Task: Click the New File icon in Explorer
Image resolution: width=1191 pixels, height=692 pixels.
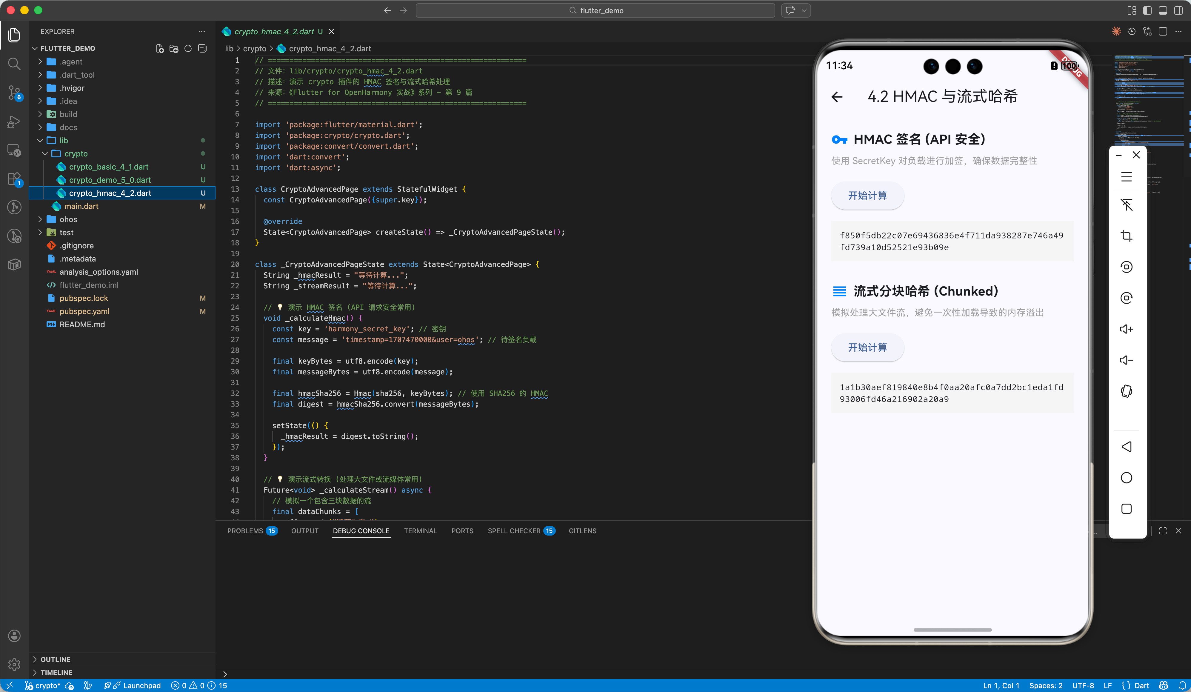Action: coord(160,48)
